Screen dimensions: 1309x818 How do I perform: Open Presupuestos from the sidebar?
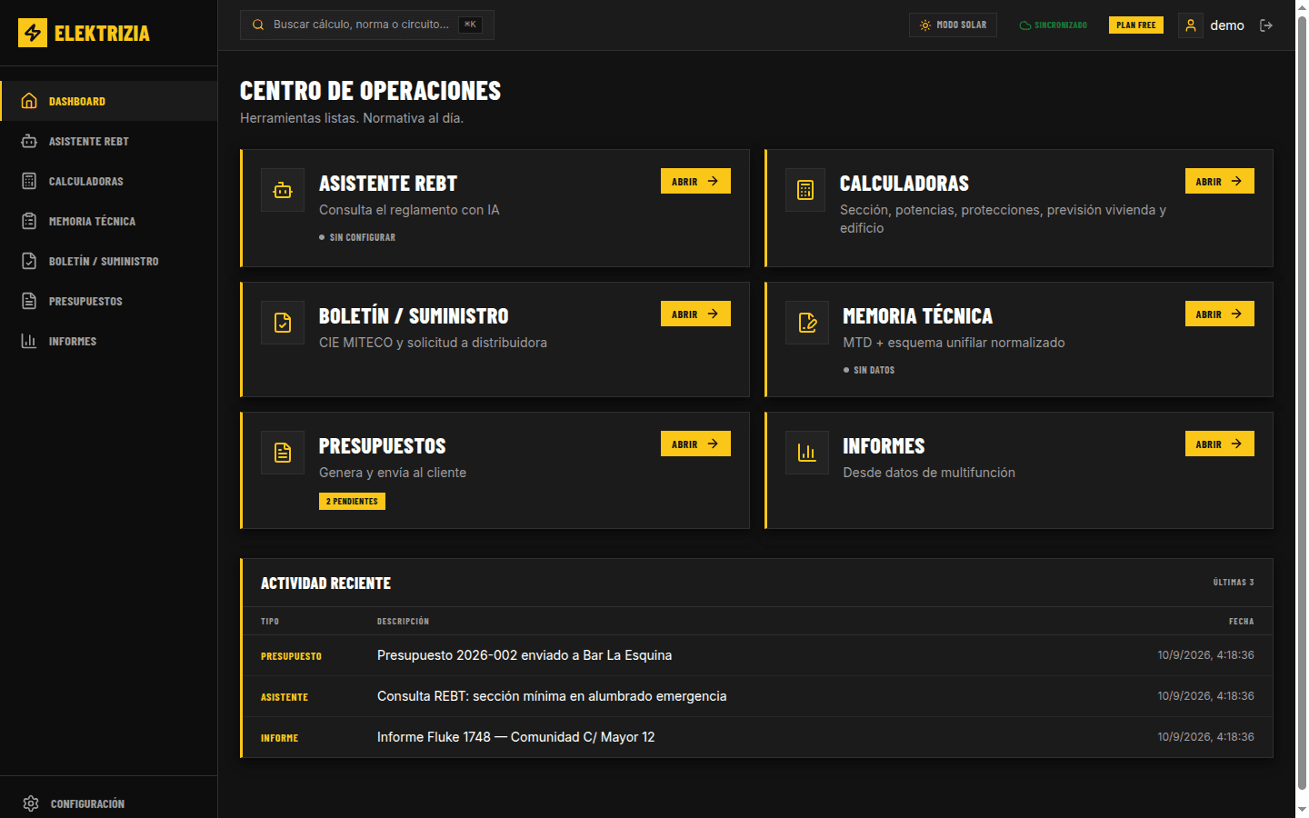click(109, 301)
